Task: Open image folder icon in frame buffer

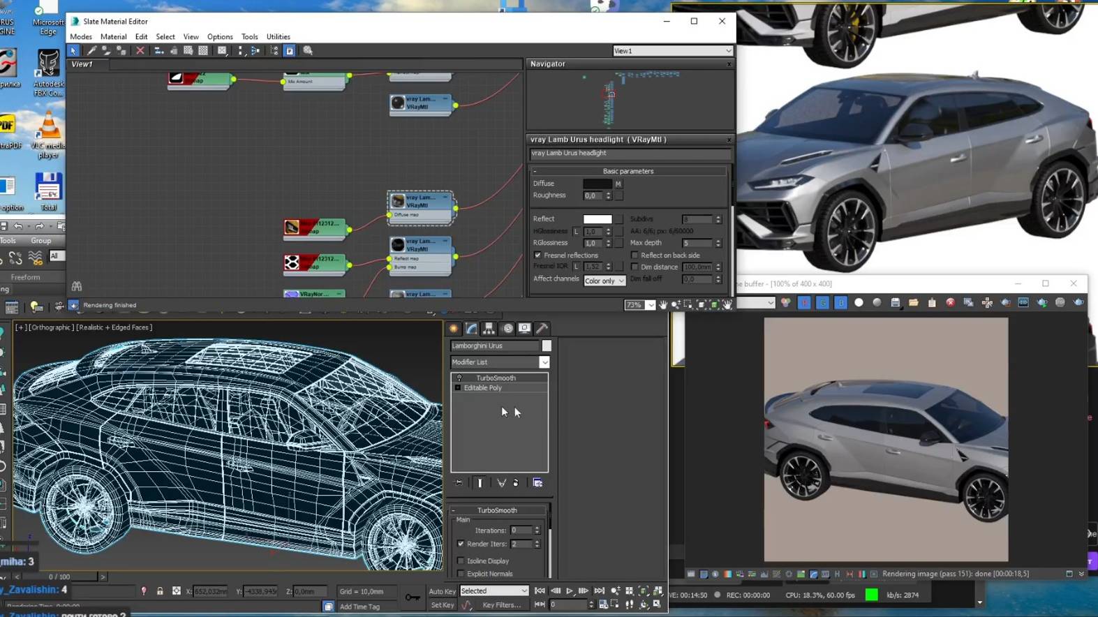Action: 914,302
